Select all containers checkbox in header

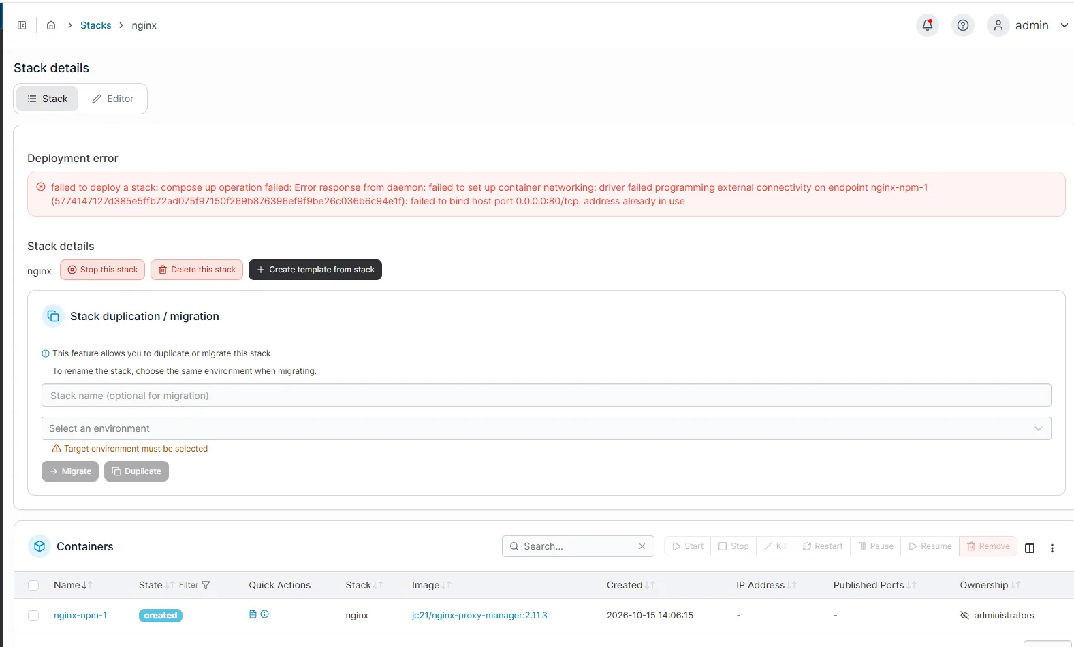point(33,586)
